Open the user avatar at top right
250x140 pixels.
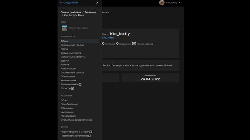coord(162,3)
